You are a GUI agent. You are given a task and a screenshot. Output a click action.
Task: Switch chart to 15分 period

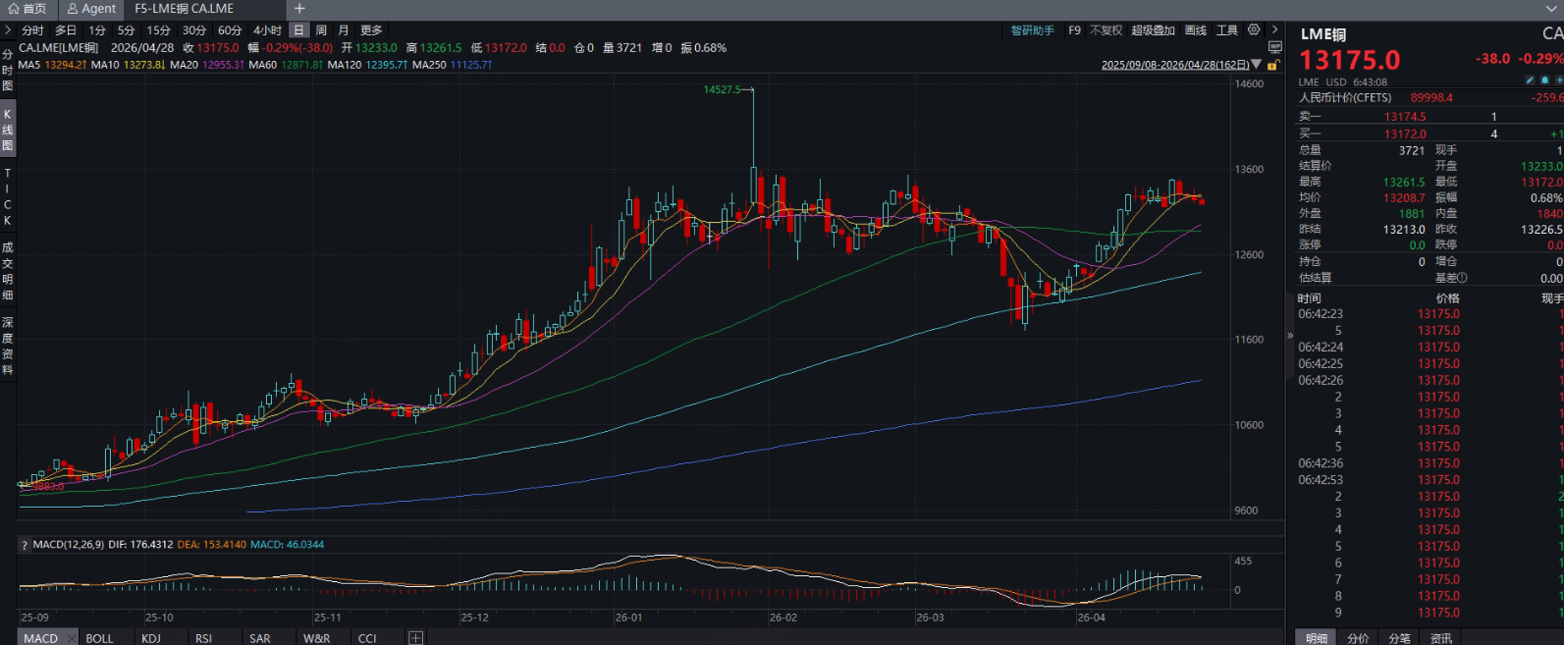[x=158, y=30]
